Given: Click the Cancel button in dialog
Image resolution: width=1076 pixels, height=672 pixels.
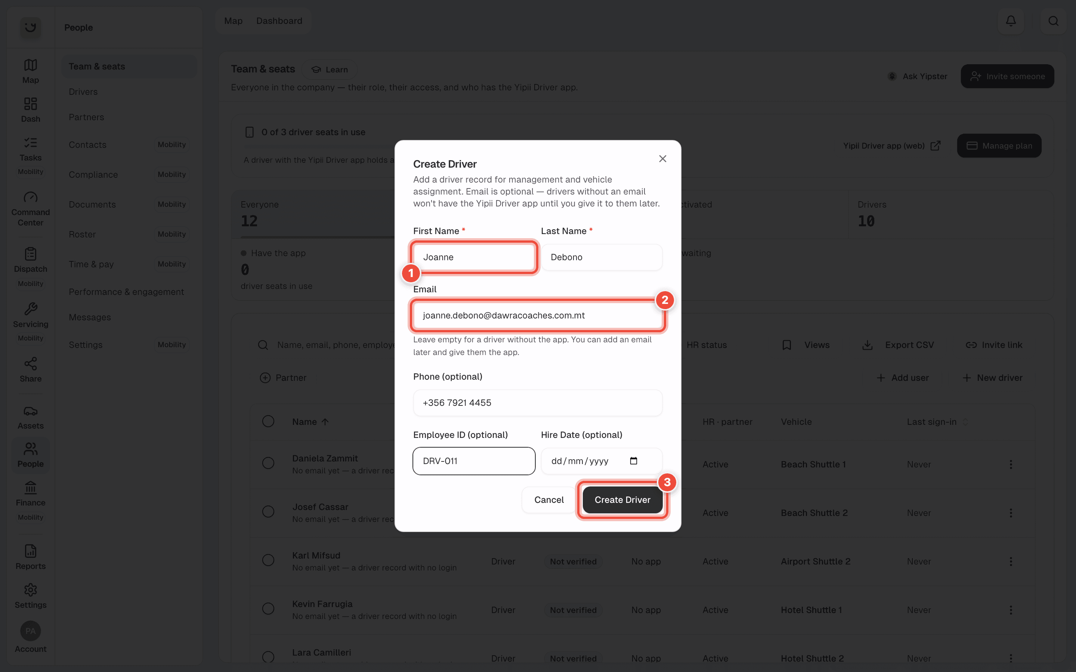Looking at the screenshot, I should [x=549, y=500].
